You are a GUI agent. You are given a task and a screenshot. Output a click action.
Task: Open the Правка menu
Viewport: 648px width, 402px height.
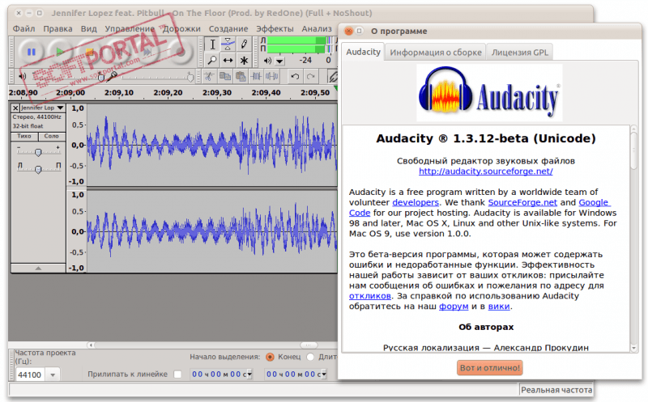click(x=58, y=28)
